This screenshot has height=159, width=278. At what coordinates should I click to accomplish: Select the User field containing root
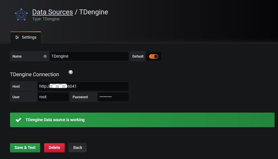53,97
